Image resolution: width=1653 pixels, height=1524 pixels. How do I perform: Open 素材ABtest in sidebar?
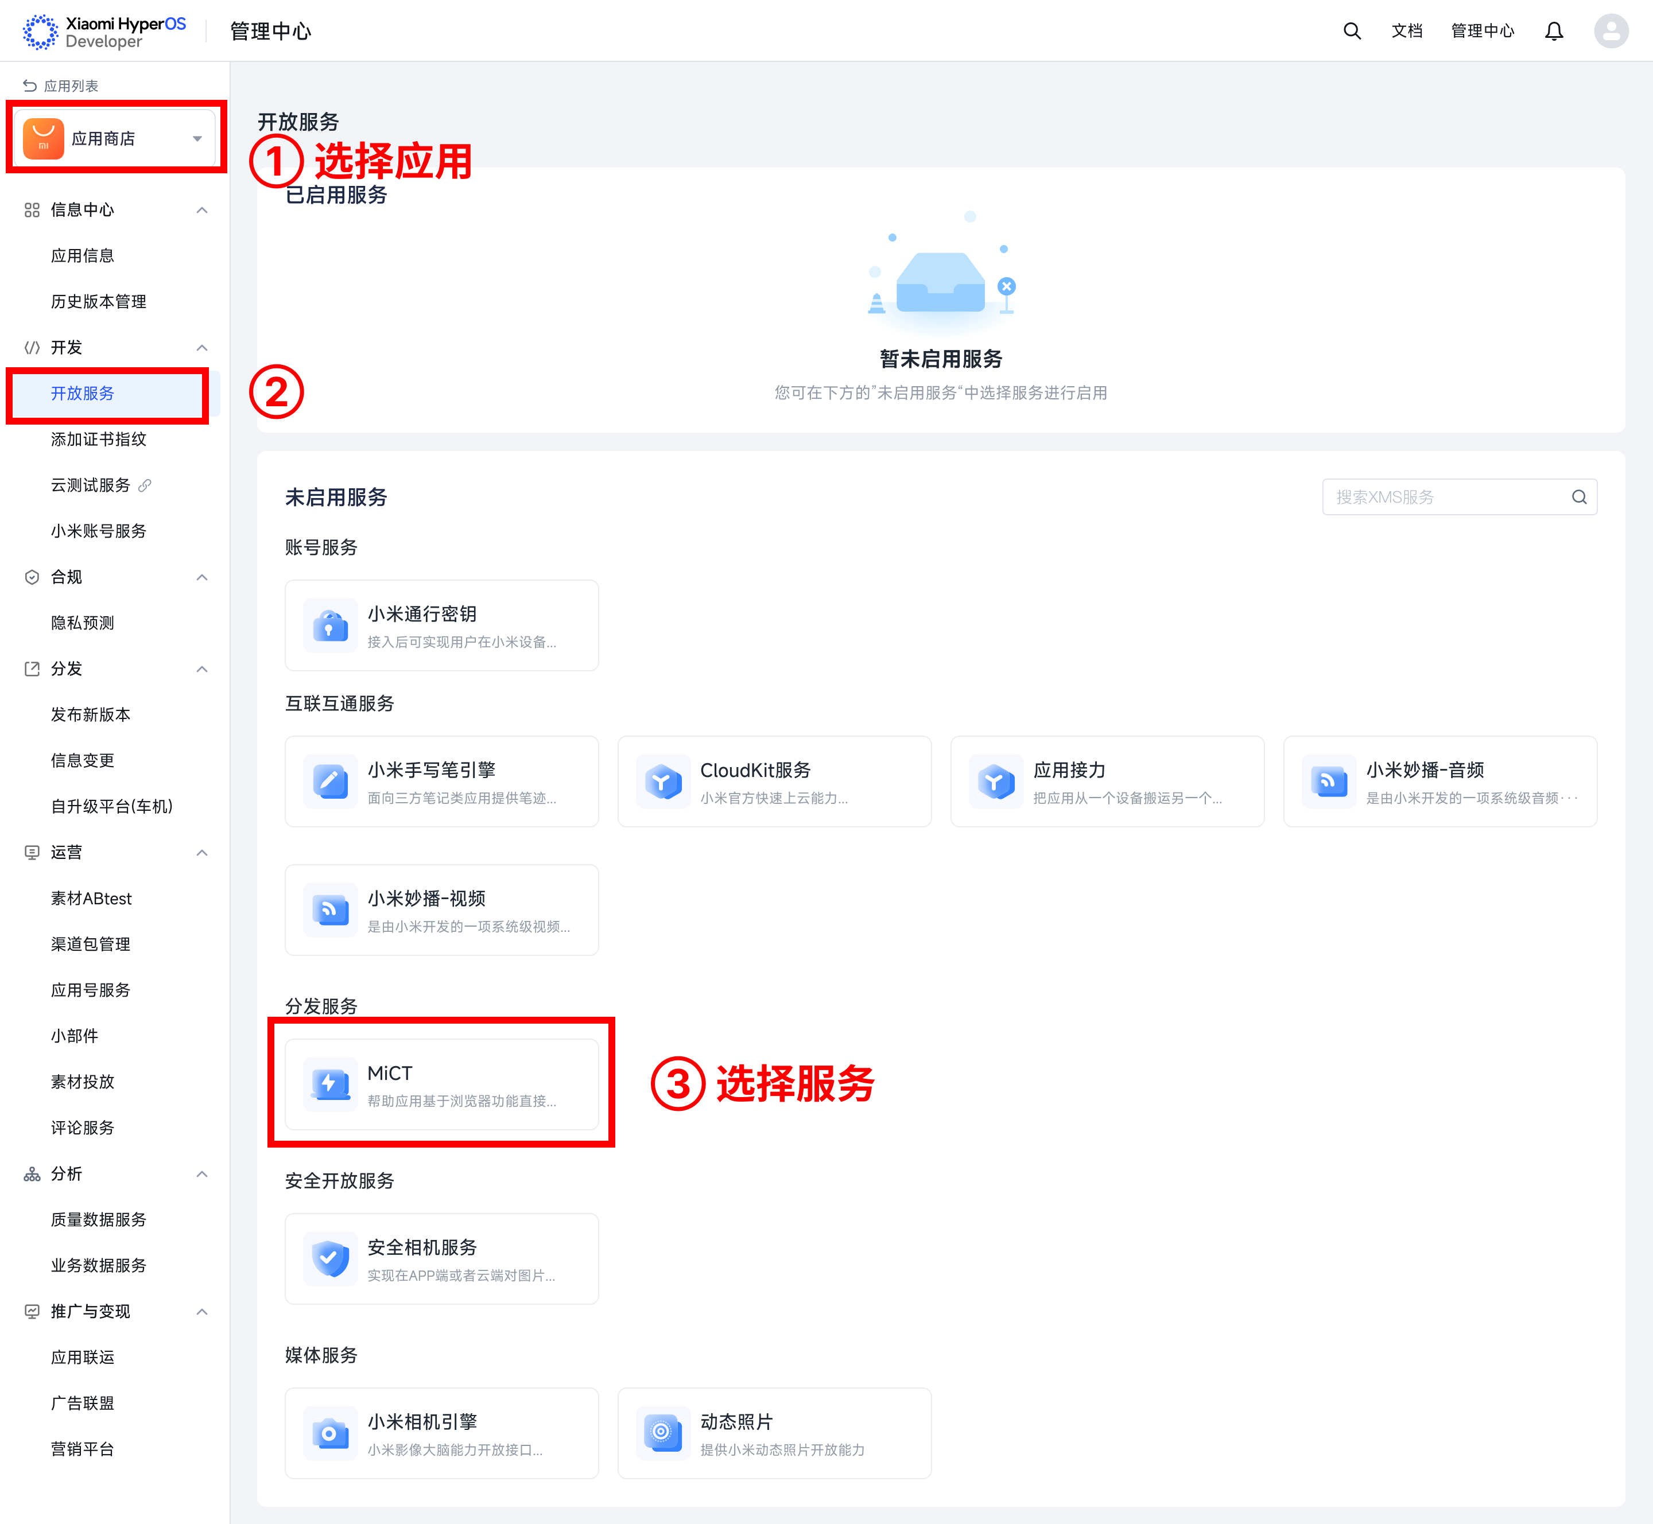pyautogui.click(x=92, y=899)
